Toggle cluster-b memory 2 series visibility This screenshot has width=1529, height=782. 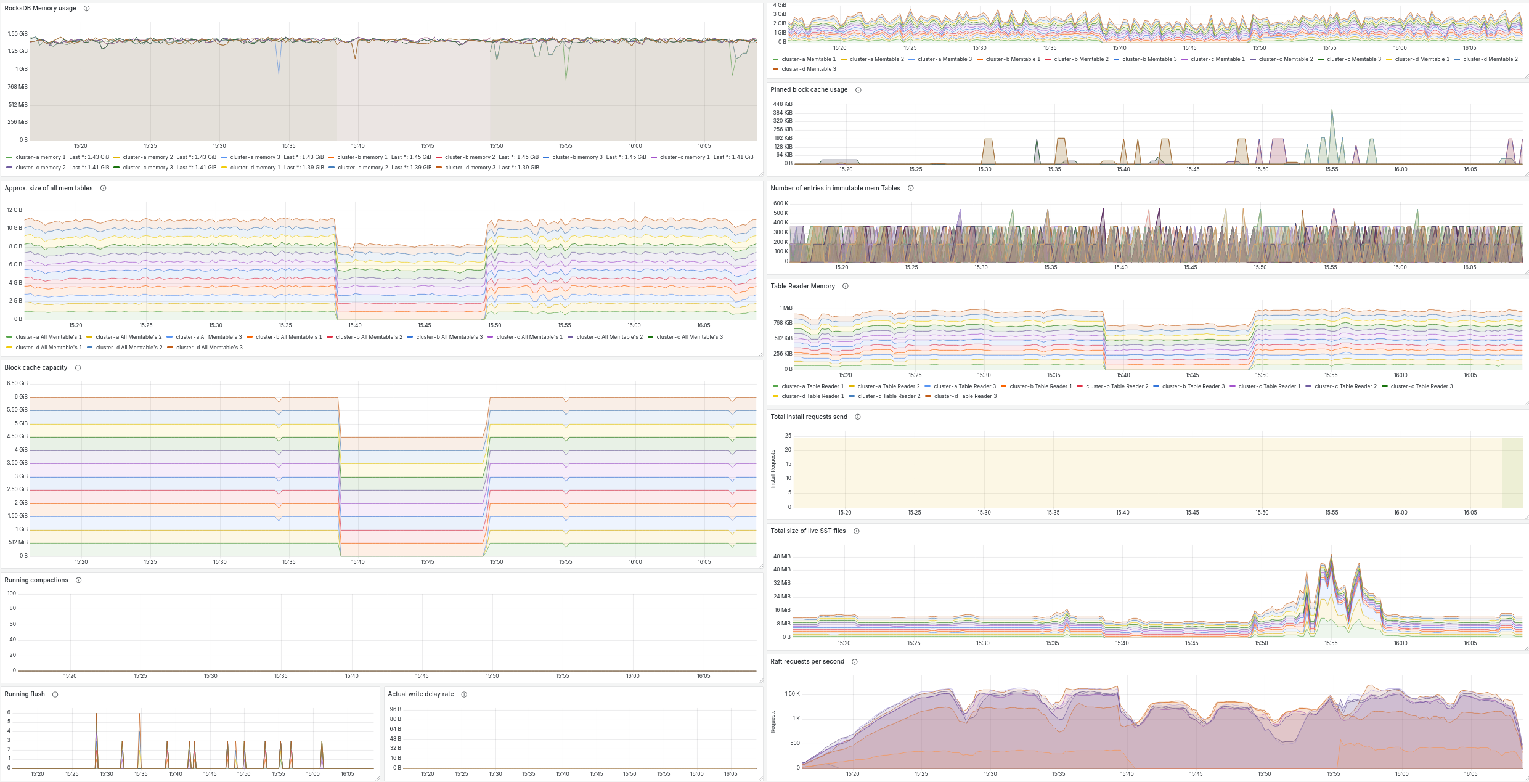(x=470, y=157)
